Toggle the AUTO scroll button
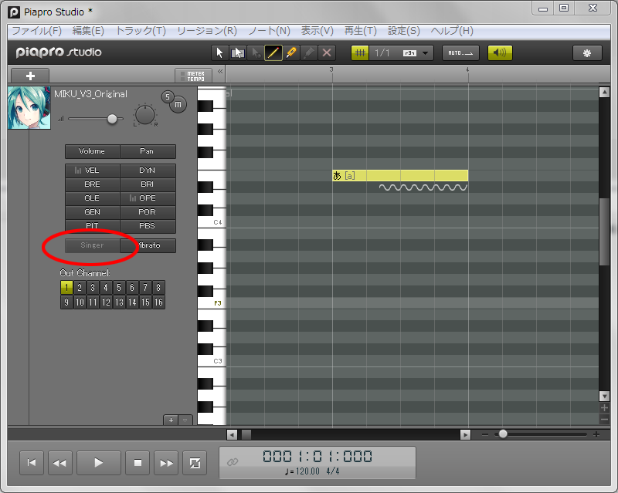This screenshot has width=618, height=493. pyautogui.click(x=460, y=53)
